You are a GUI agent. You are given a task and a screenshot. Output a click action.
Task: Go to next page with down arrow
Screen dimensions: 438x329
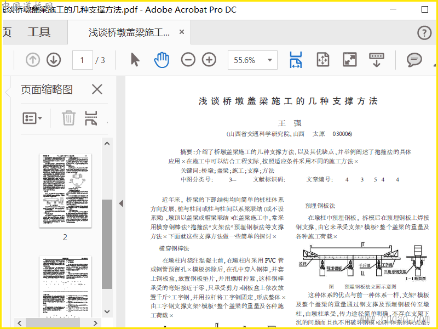tap(54, 60)
